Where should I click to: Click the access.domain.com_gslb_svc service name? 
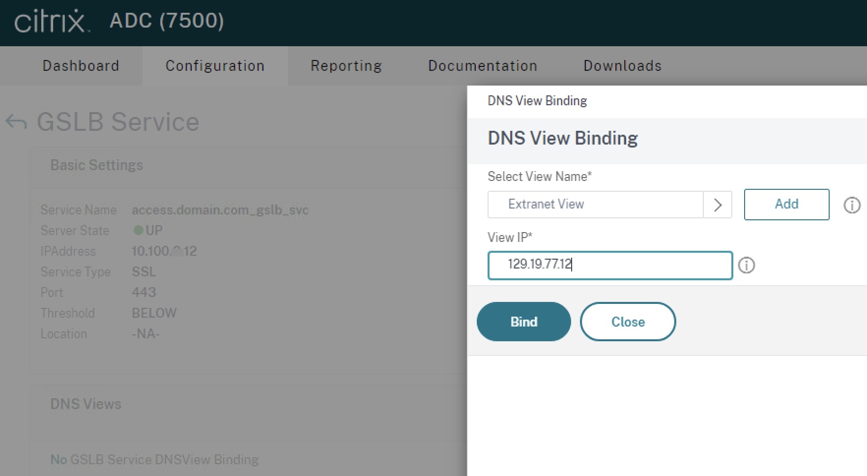coord(220,209)
